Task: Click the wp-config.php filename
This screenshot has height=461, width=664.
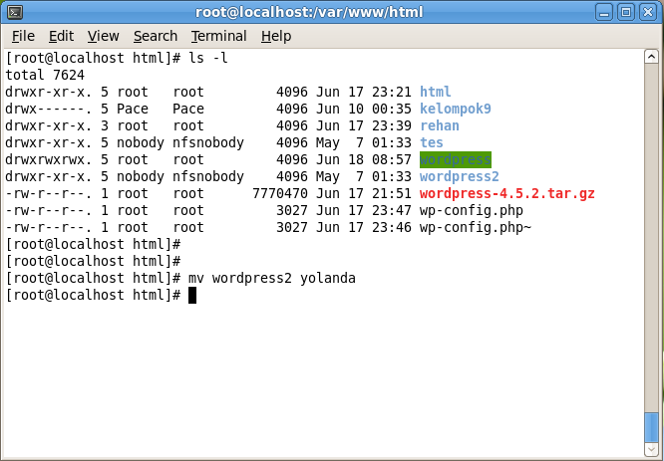Action: [472, 210]
